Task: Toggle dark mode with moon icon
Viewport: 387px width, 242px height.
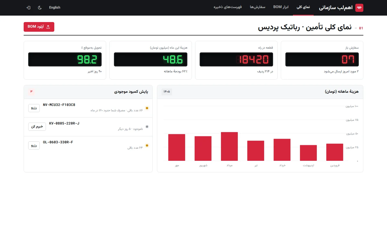Action: coord(40,8)
